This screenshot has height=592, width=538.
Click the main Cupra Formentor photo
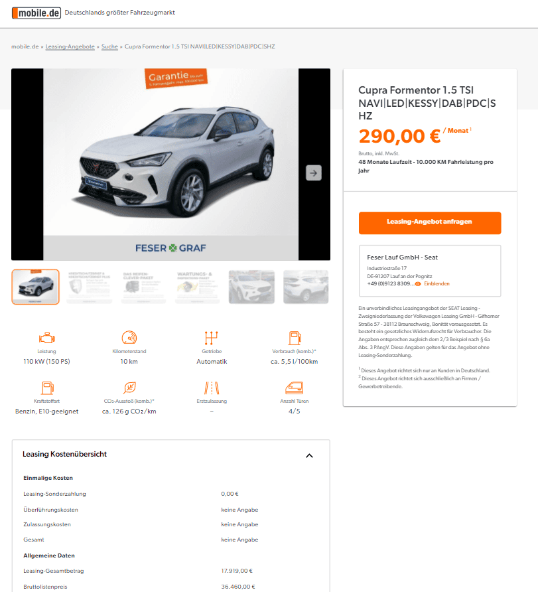tap(171, 164)
